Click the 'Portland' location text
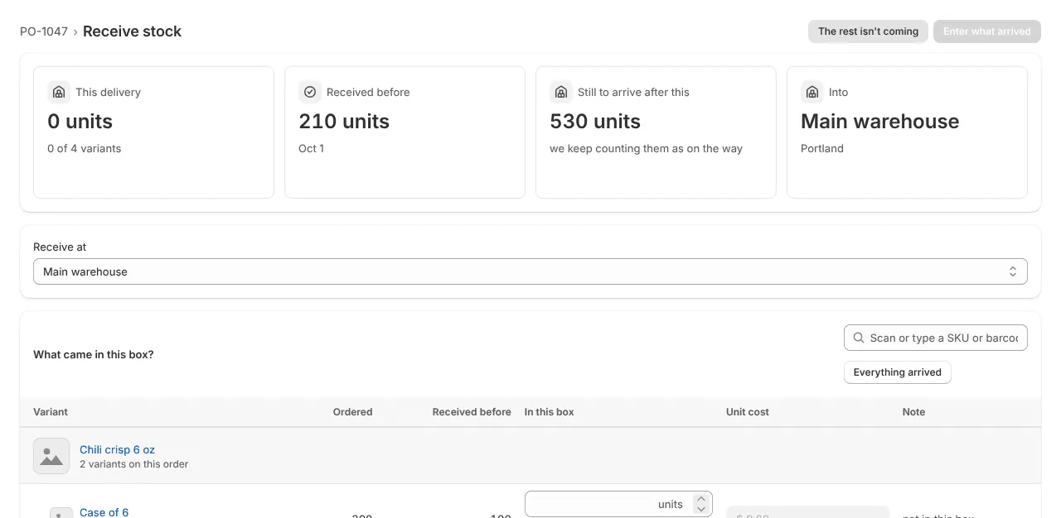The height and width of the screenshot is (518, 1061). 822,148
